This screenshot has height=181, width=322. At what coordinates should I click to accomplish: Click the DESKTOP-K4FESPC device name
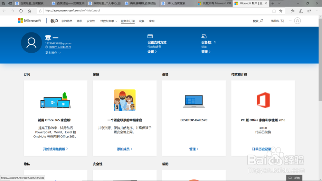(194, 120)
